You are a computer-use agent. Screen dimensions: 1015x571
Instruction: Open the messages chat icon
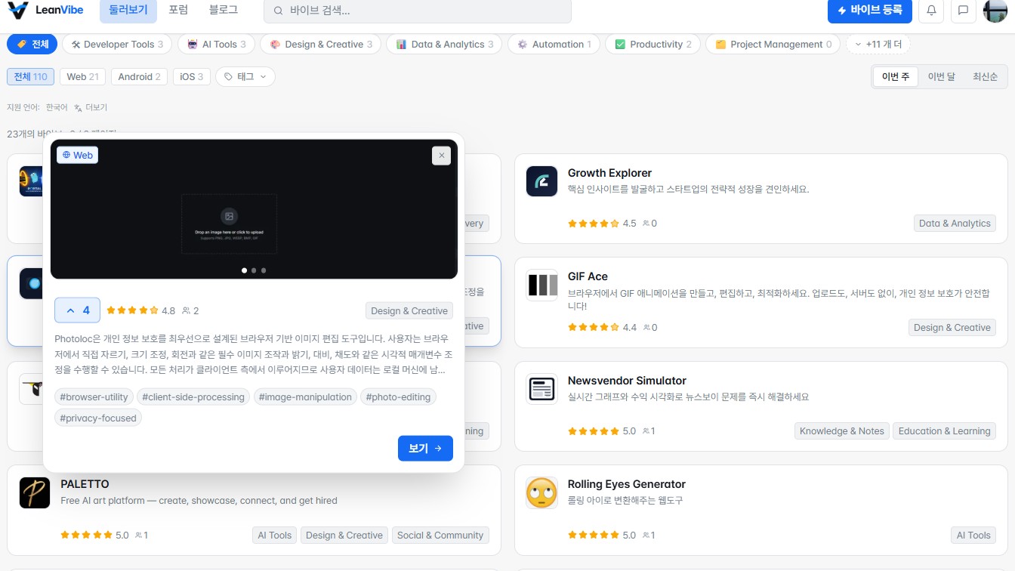(x=963, y=11)
